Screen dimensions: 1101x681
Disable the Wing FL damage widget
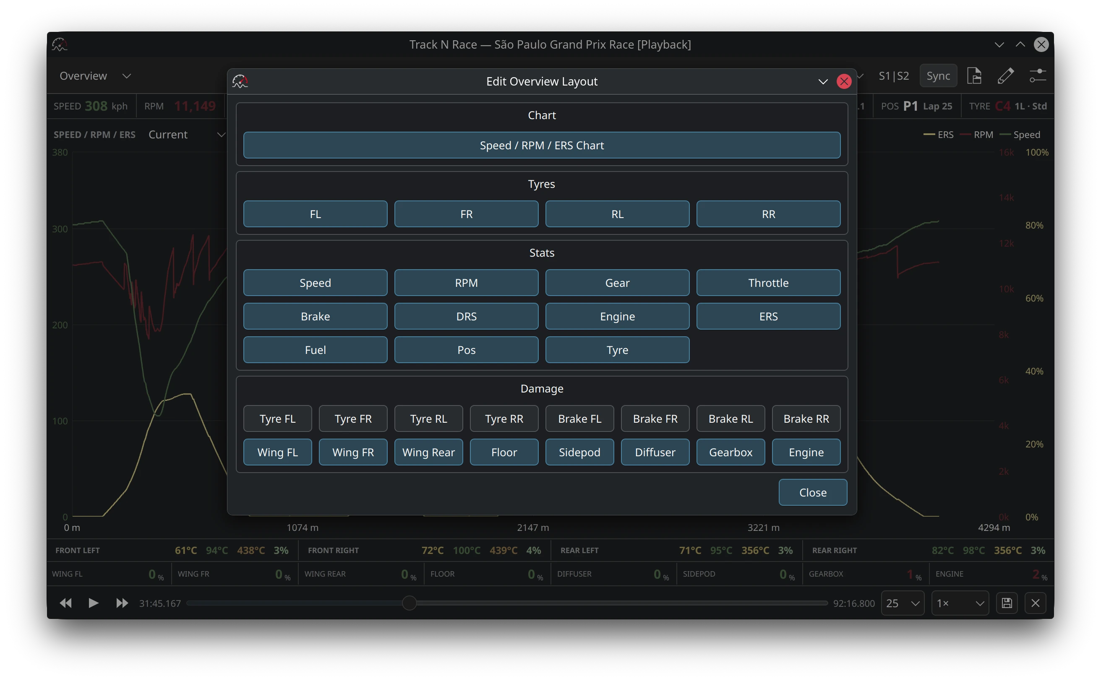[277, 452]
